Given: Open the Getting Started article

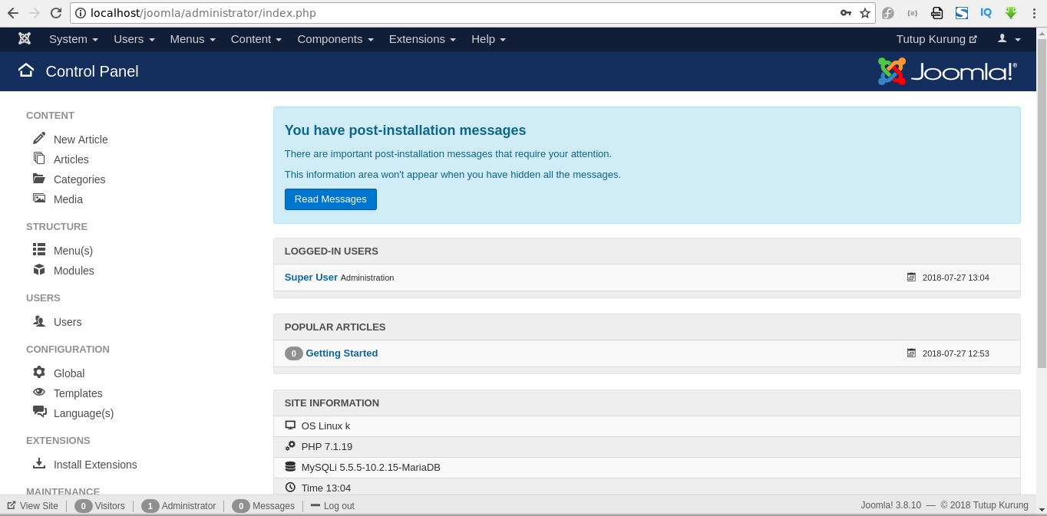Looking at the screenshot, I should tap(342, 353).
